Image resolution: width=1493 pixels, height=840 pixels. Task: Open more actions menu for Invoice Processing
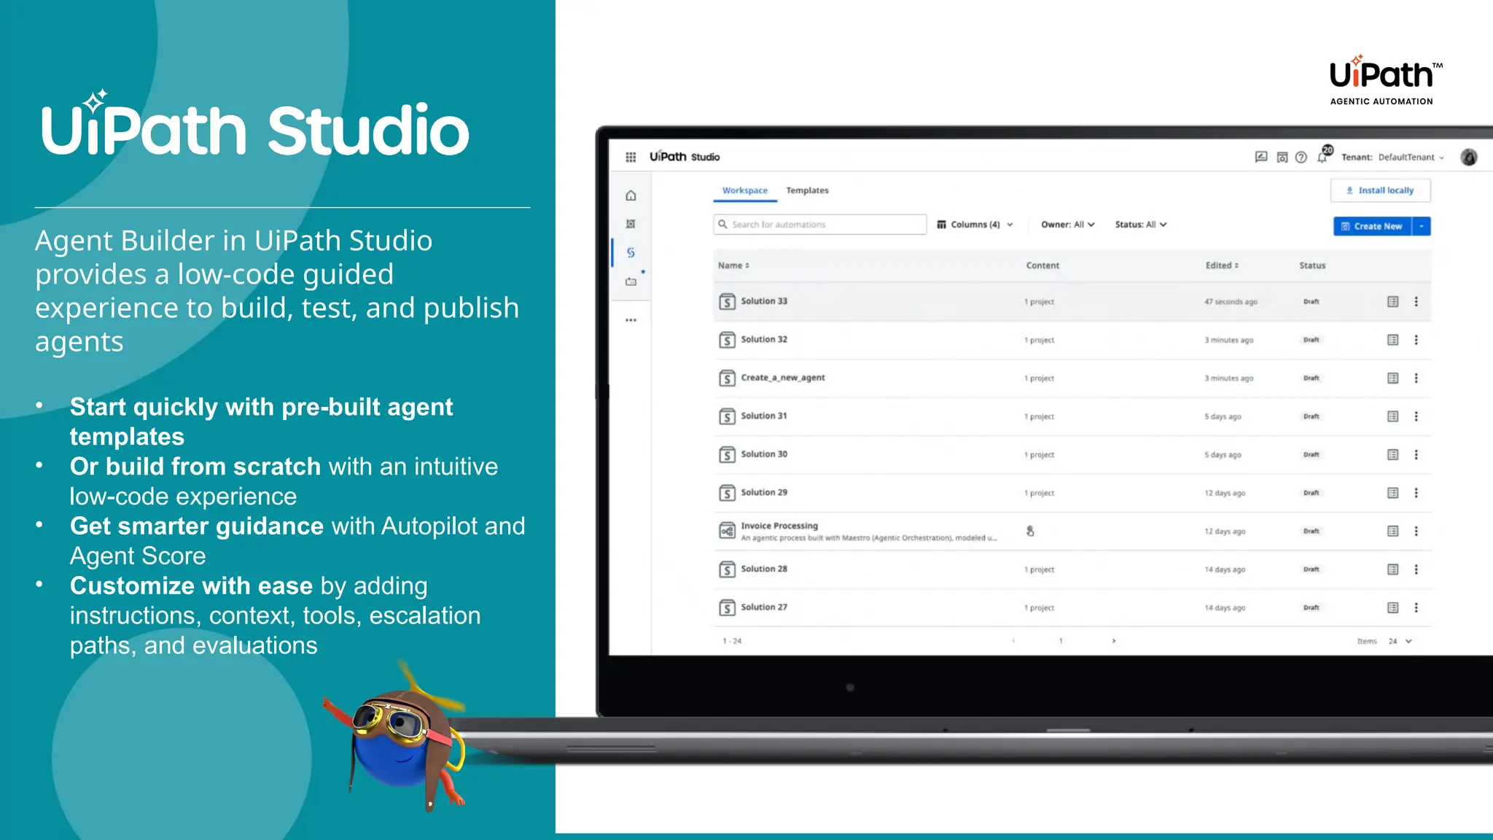[x=1416, y=532]
